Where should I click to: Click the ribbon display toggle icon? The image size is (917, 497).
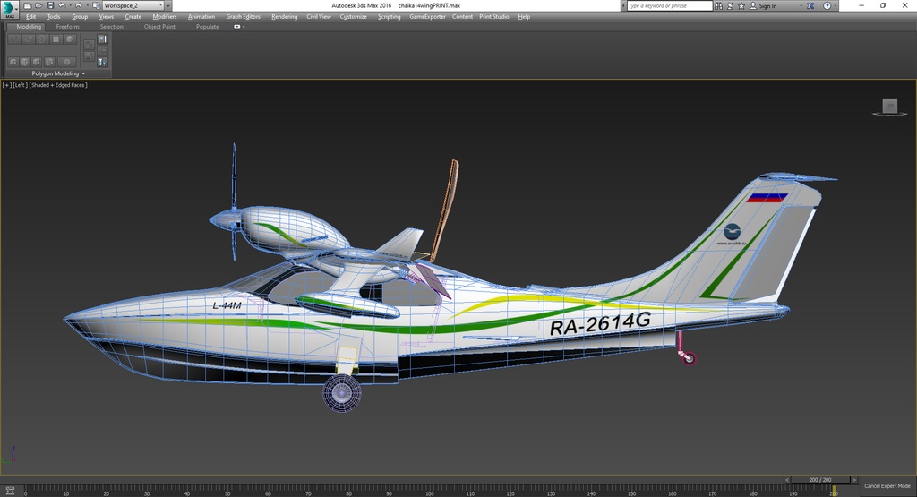tap(236, 27)
